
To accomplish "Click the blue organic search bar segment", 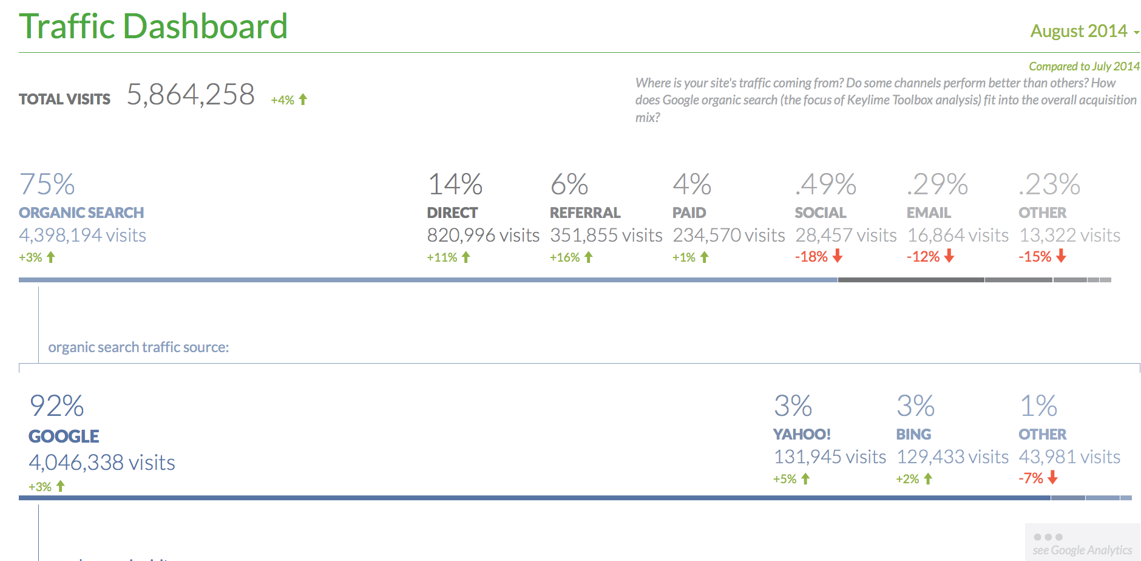I will tap(425, 280).
